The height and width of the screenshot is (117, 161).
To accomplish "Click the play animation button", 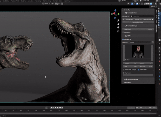I will click(x=58, y=108).
